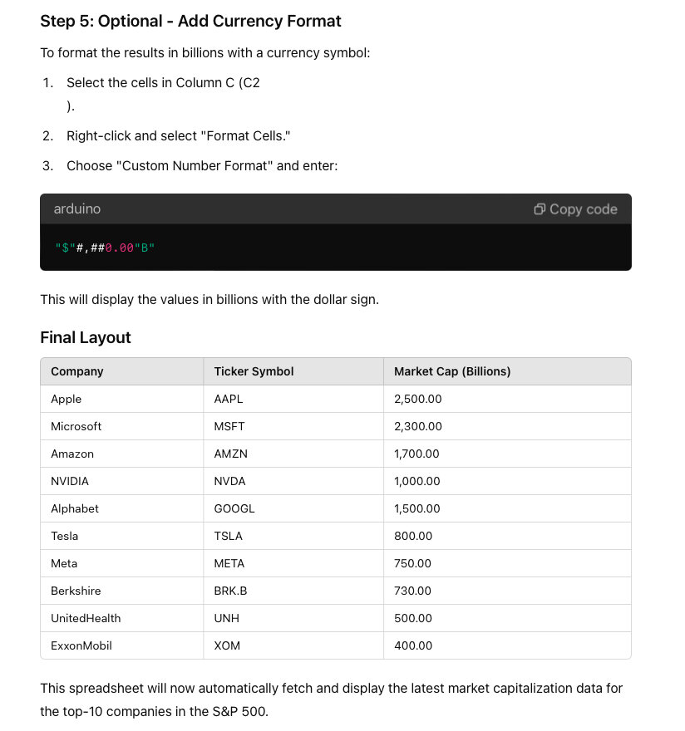Screen dimensions: 685x731
Task: Click the XOM ticker cell
Action: click(227, 645)
